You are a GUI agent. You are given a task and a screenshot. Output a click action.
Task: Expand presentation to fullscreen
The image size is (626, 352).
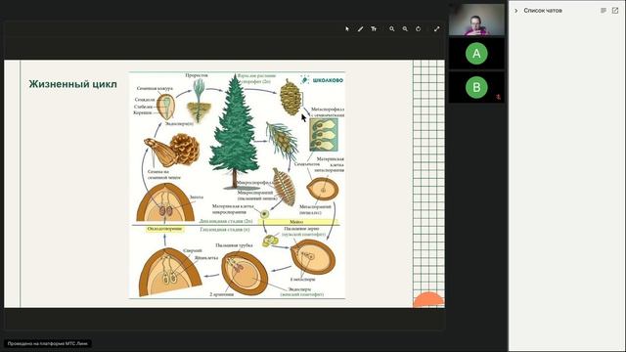click(x=437, y=28)
